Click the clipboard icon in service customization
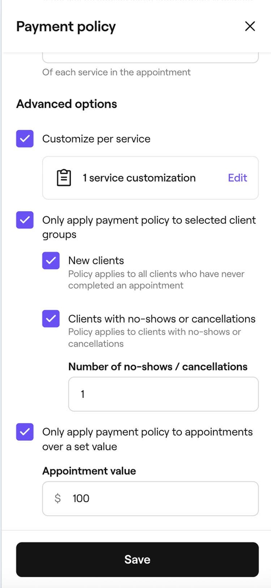 coord(64,178)
